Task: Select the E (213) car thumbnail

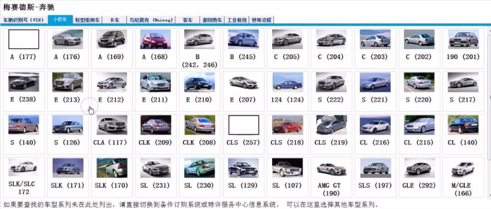Action: [x=67, y=82]
